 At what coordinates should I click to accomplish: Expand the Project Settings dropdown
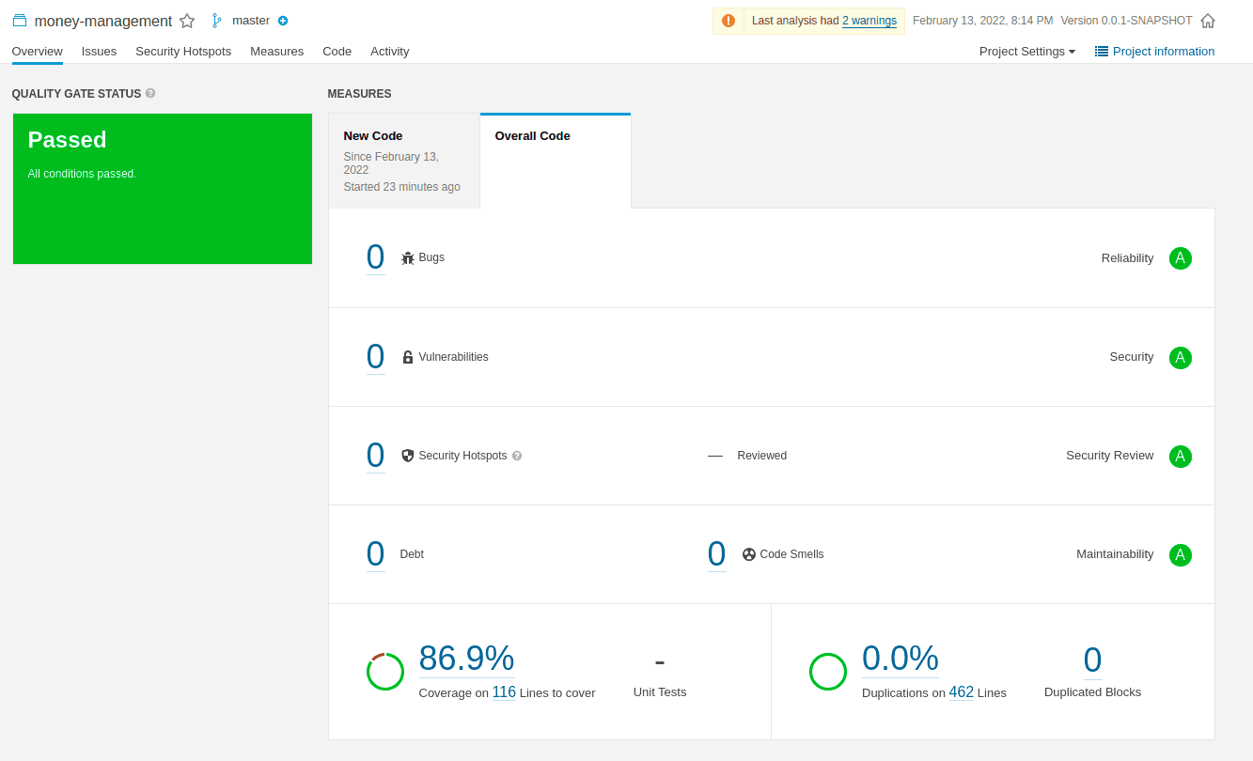tap(1026, 52)
